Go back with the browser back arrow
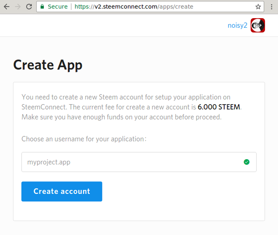278x235 pixels. pyautogui.click(x=7, y=7)
